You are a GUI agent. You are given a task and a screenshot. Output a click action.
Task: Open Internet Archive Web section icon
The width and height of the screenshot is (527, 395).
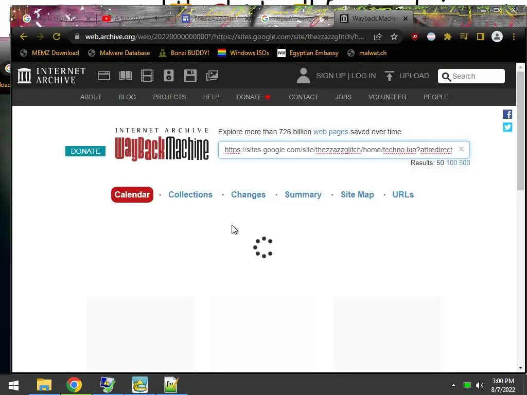click(104, 76)
